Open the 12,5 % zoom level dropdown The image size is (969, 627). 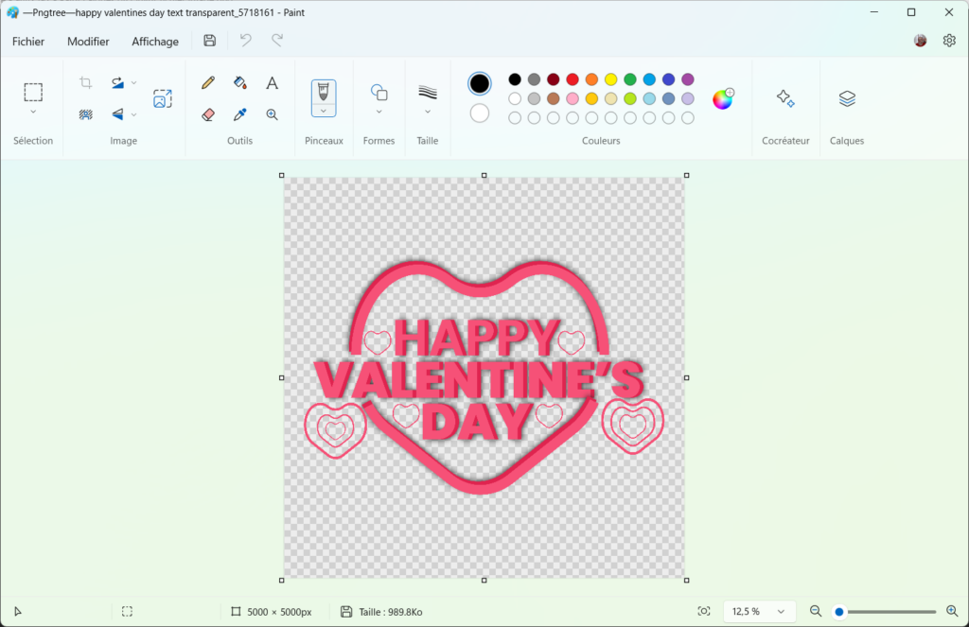pos(758,612)
